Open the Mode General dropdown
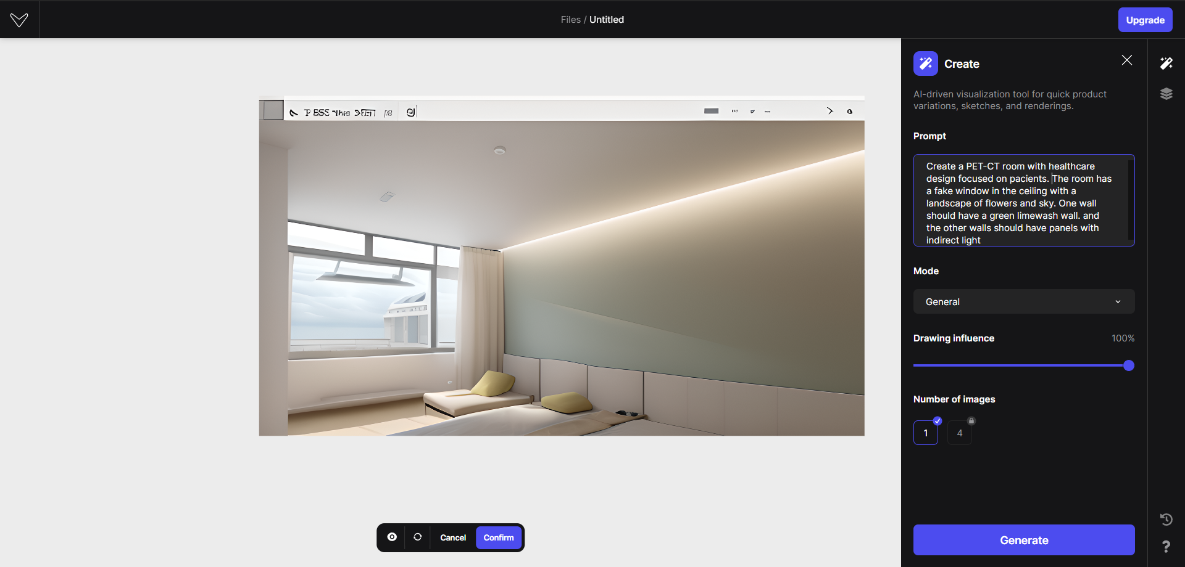Image resolution: width=1185 pixels, height=567 pixels. (x=1024, y=301)
